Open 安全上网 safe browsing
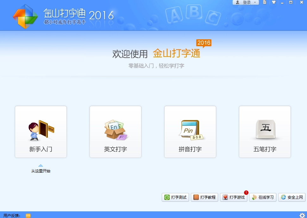Image resolution: width=307 pixels, height=218 pixels. (x=292, y=197)
